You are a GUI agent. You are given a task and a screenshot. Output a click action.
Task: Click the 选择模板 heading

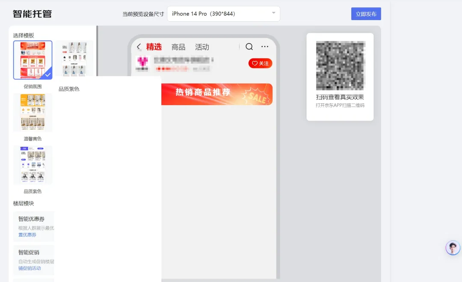[x=24, y=35]
